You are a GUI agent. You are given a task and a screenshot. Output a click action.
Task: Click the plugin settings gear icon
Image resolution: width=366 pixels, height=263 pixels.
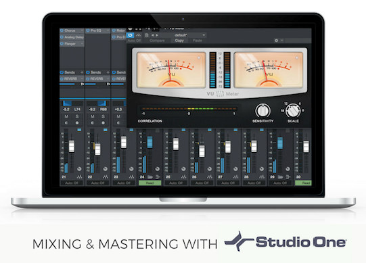coord(277,41)
